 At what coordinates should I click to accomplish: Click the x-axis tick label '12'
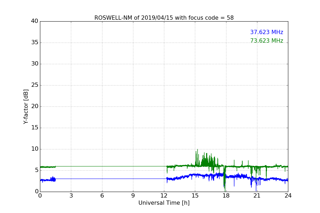coord(164,196)
